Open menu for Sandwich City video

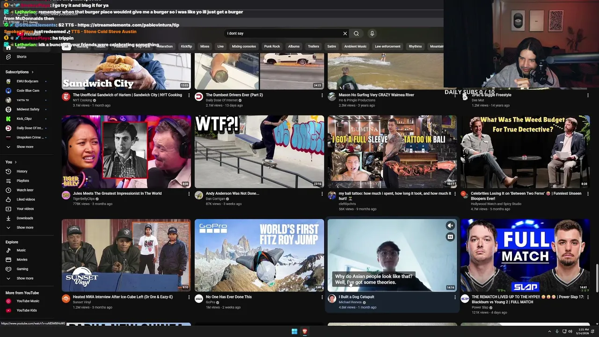coord(189,95)
